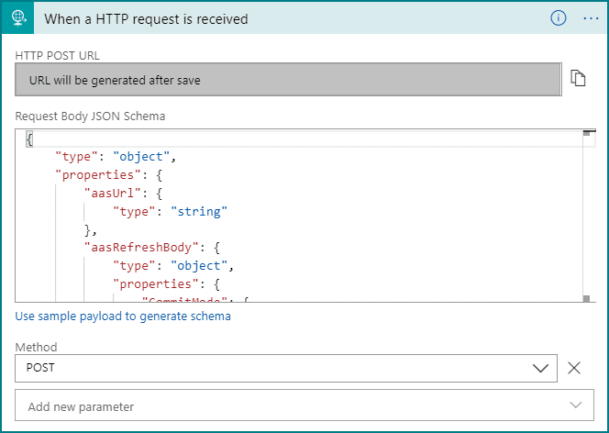Click the Method dropdown chevron arrow
This screenshot has height=433, width=609.
(540, 368)
